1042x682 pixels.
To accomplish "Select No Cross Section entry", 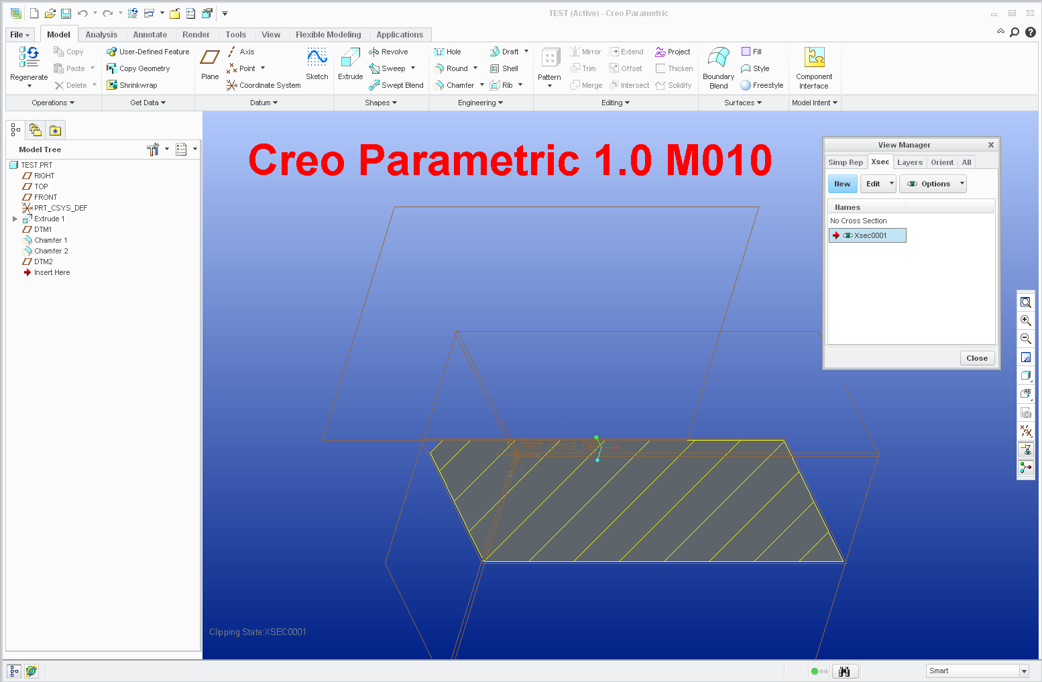I will click(x=858, y=221).
